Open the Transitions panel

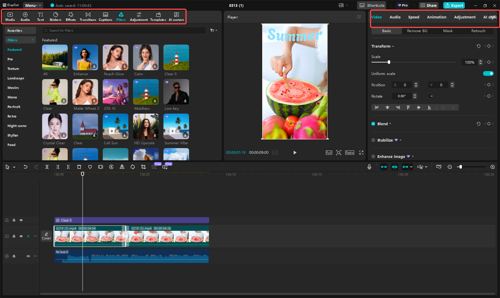[88, 16]
